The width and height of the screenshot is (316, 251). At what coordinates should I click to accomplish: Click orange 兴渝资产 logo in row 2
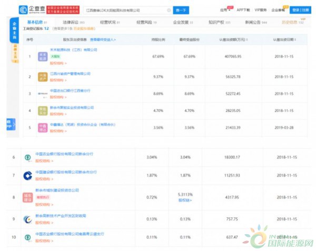[43, 77]
